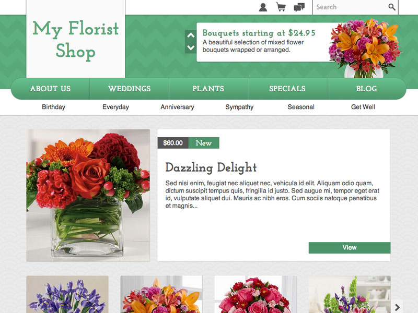The image size is (418, 313).
Task: Open the chat bubbles icon
Action: click(x=299, y=7)
